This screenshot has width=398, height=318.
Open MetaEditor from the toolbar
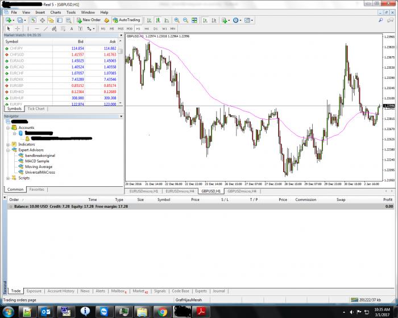point(107,20)
